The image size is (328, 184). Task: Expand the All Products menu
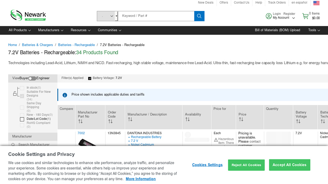click(20, 30)
